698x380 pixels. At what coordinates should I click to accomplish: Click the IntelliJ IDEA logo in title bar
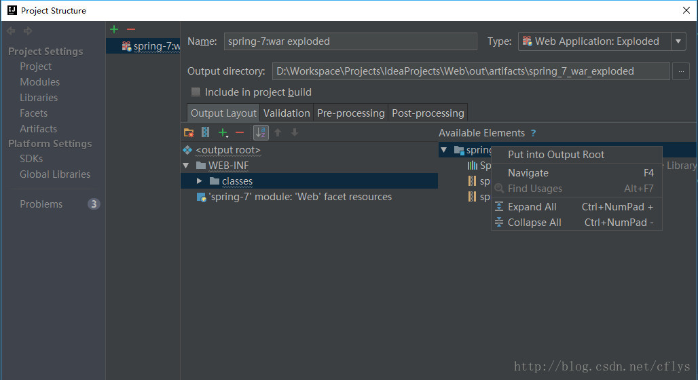12,10
